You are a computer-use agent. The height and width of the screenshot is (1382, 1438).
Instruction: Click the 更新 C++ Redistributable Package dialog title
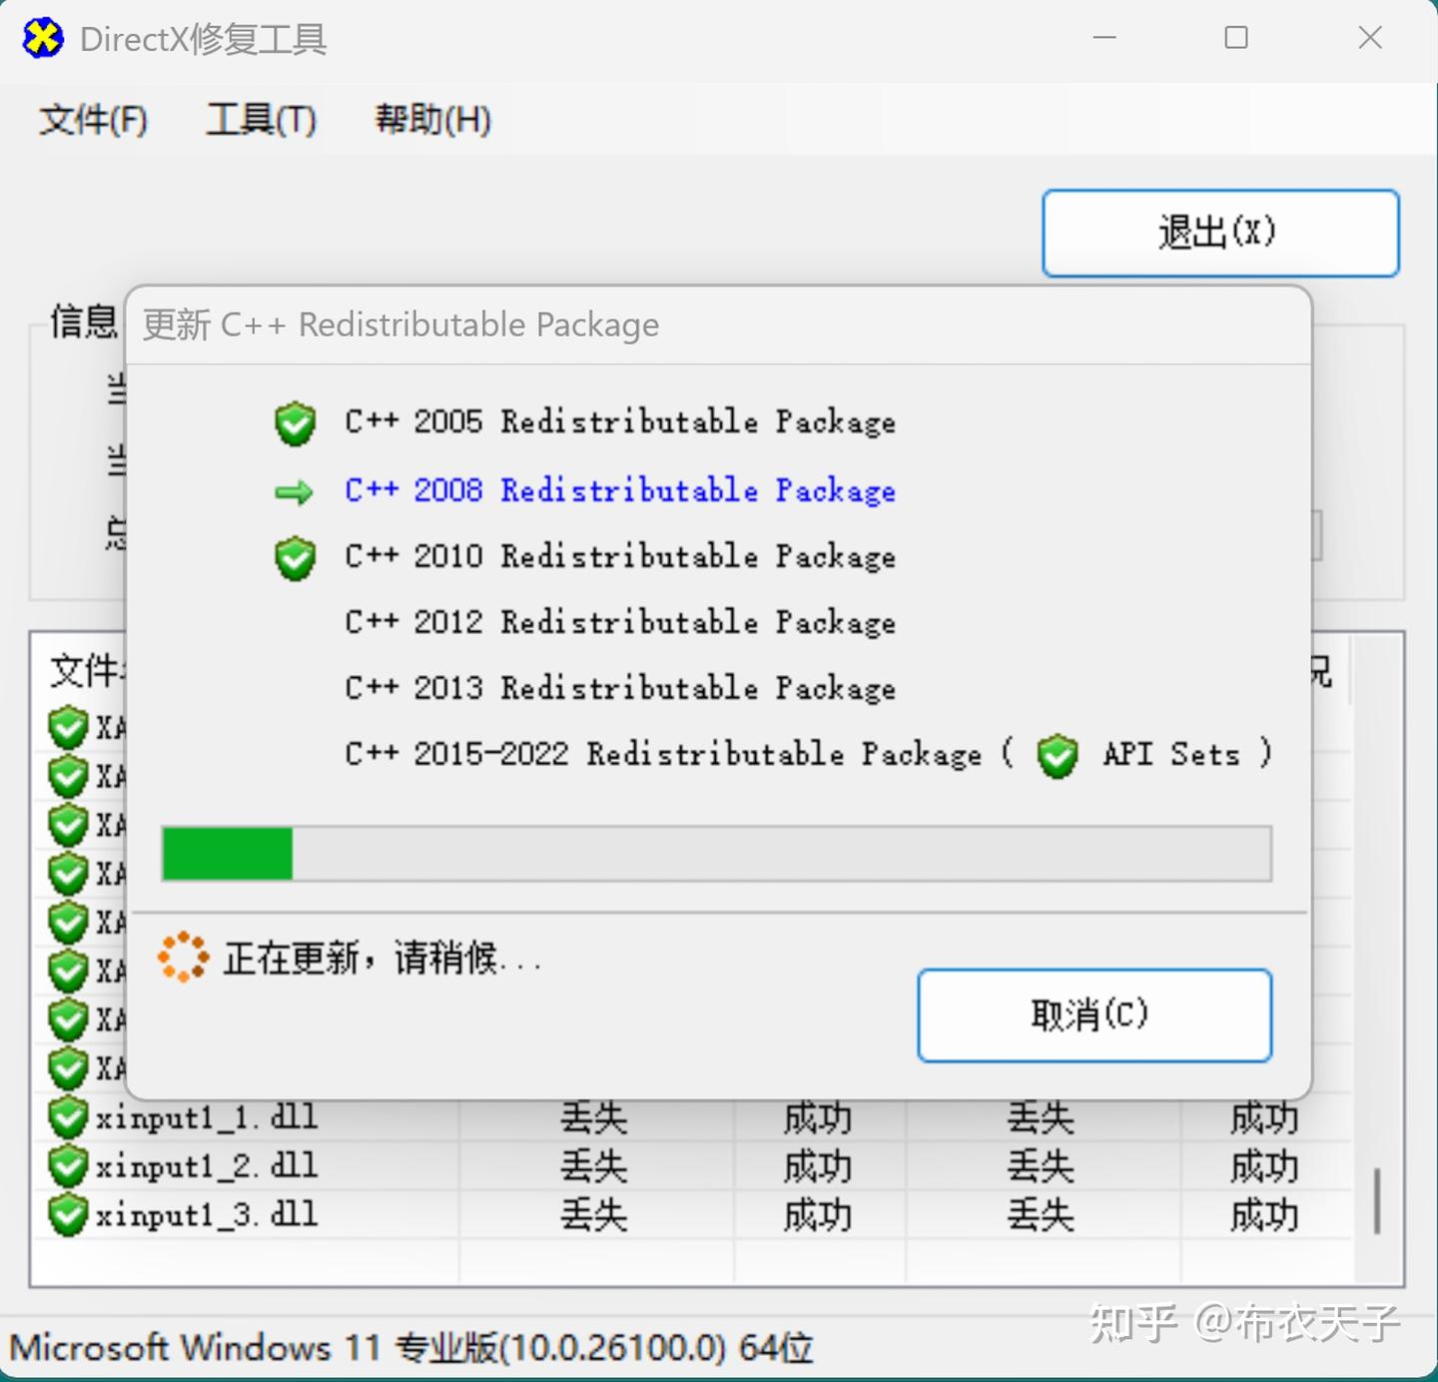tap(400, 325)
